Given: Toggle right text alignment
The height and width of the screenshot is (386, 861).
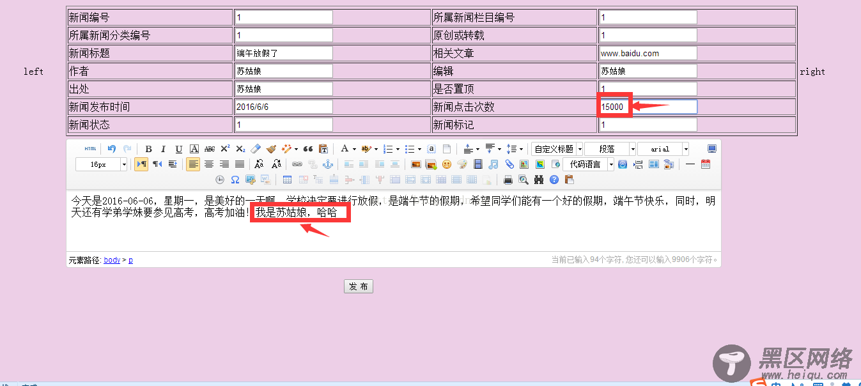Looking at the screenshot, I should pyautogui.click(x=224, y=164).
